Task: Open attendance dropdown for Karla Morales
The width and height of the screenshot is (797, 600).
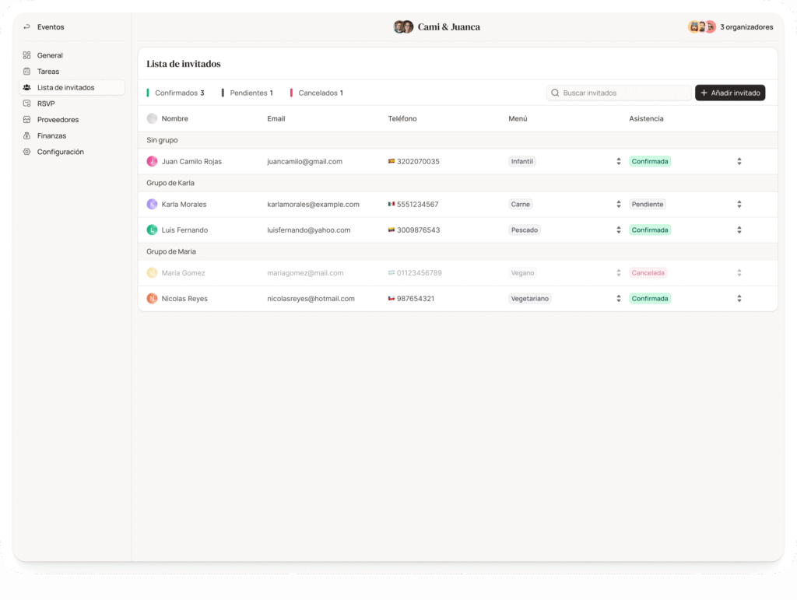Action: [x=739, y=205]
